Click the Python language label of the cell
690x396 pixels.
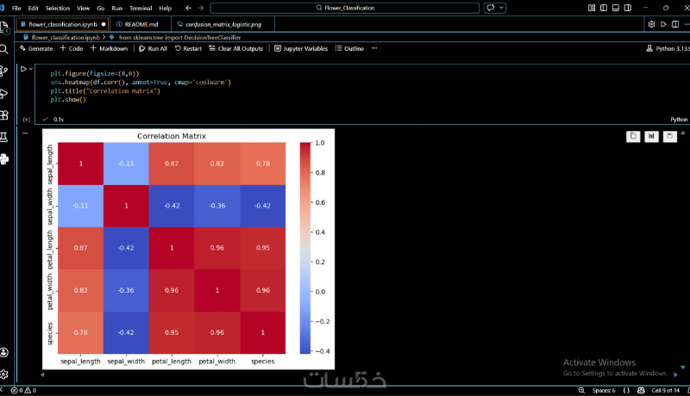point(679,120)
